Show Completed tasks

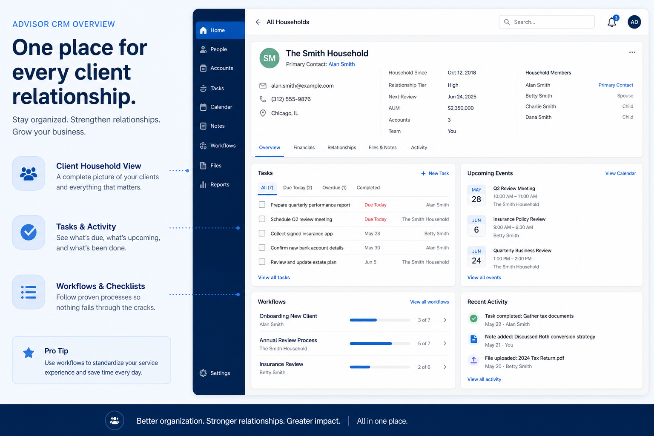(368, 188)
